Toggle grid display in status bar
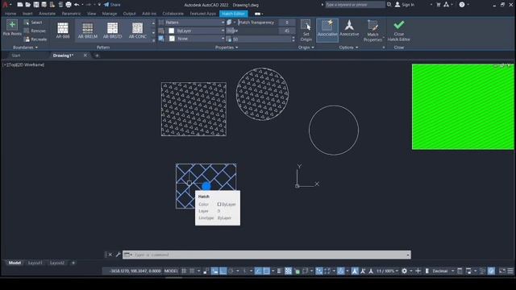Screen dimensions: 516x290 click(184, 271)
